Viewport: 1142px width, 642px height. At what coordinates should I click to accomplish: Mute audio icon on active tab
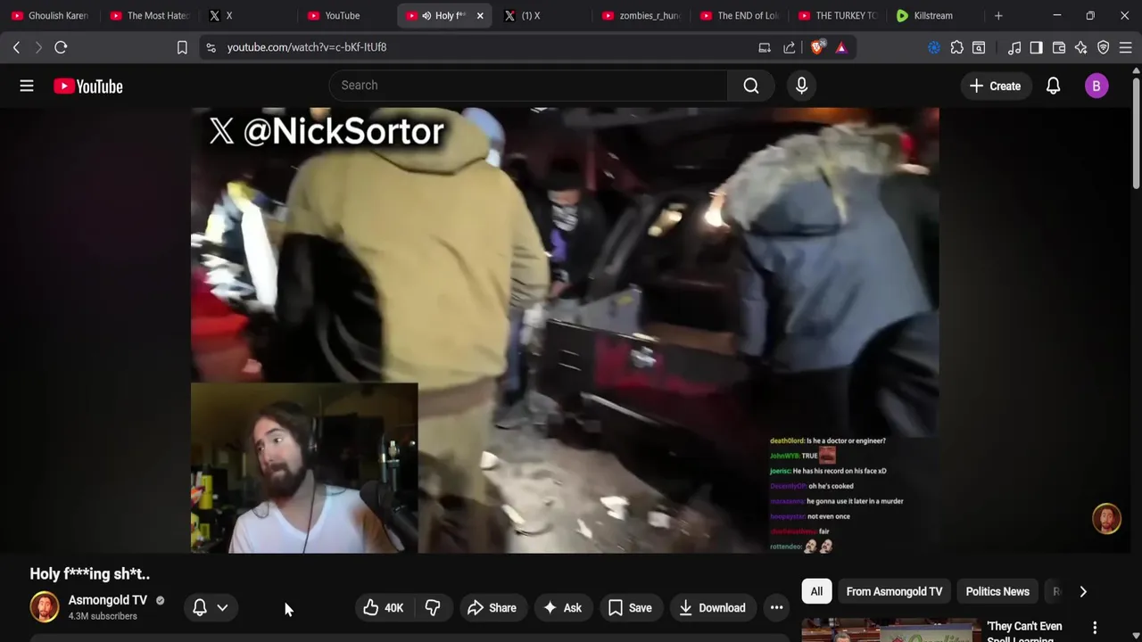(x=426, y=15)
